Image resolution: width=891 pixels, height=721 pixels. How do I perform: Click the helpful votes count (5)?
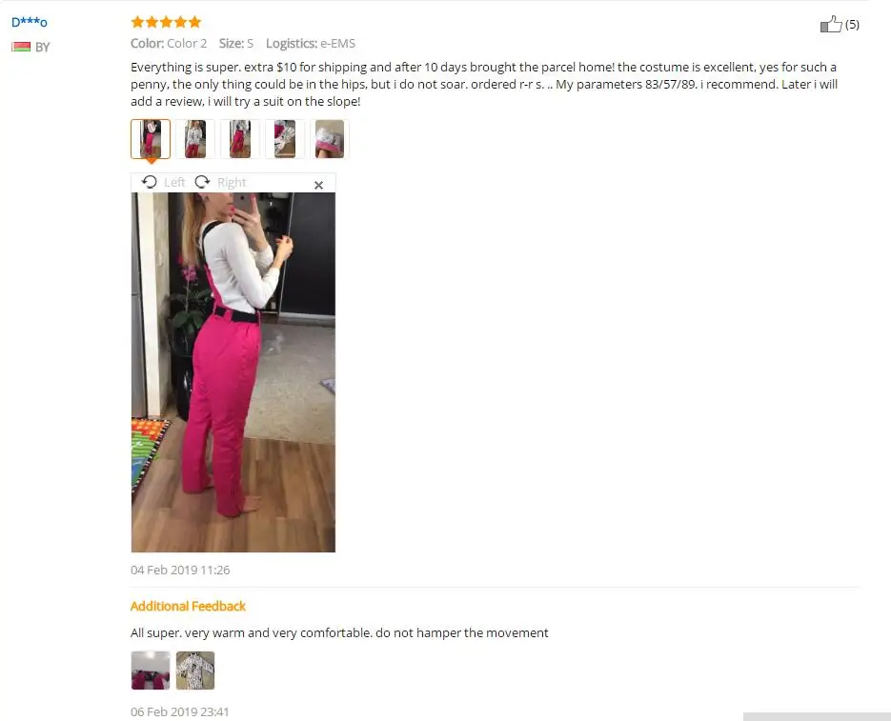click(852, 25)
